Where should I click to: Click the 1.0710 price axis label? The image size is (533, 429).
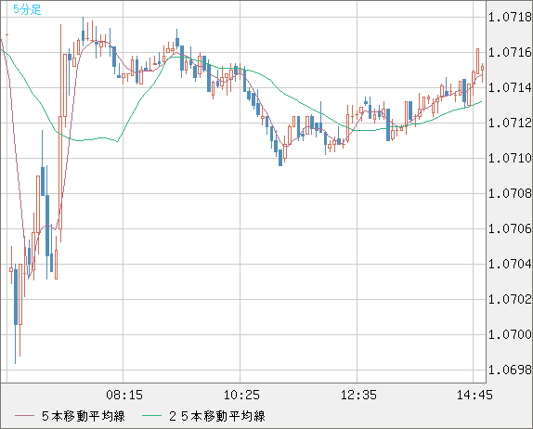pyautogui.click(x=510, y=158)
